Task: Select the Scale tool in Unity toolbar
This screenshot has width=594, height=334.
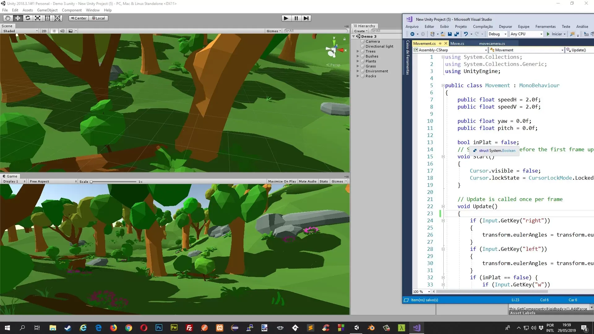Action: coord(37,18)
